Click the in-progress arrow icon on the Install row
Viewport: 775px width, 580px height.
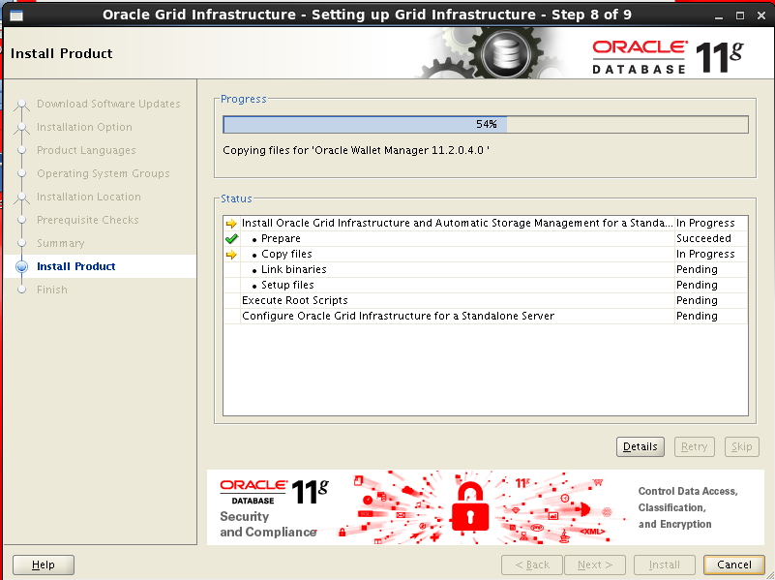pos(232,223)
